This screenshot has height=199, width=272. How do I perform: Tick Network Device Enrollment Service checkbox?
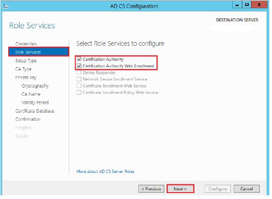coord(79,79)
